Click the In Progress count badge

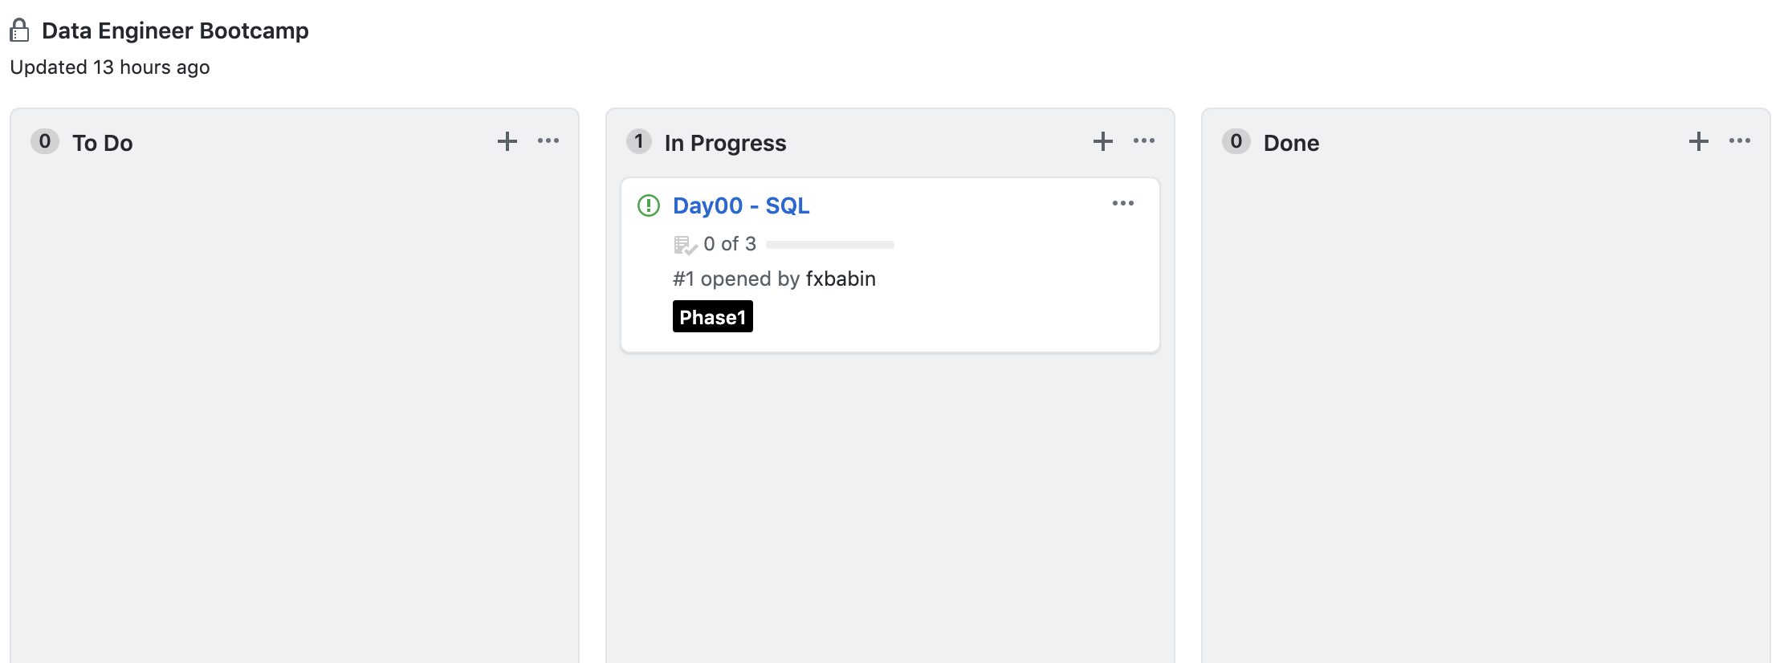pyautogui.click(x=639, y=141)
